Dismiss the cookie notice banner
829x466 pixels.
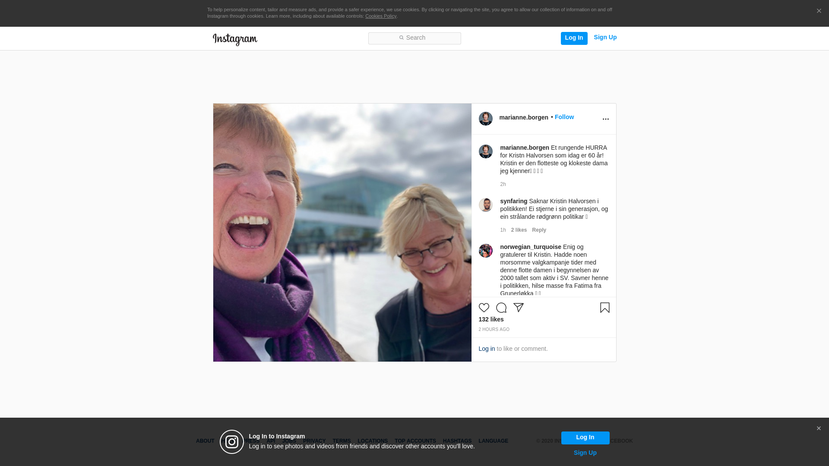pyautogui.click(x=819, y=11)
